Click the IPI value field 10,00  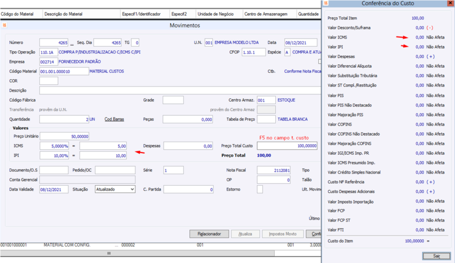point(103,155)
